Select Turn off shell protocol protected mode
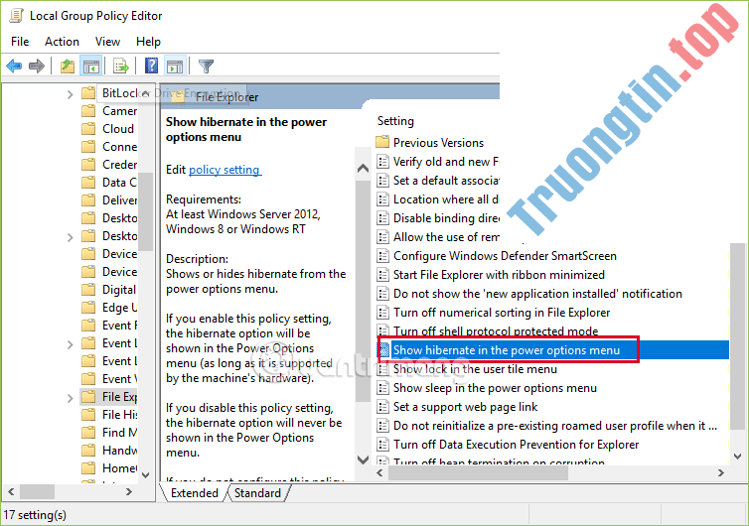The image size is (749, 526). (496, 330)
